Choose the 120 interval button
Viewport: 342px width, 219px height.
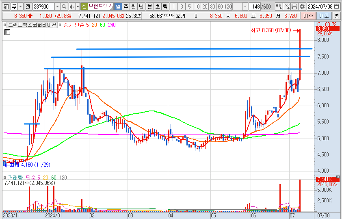[x=228, y=7]
